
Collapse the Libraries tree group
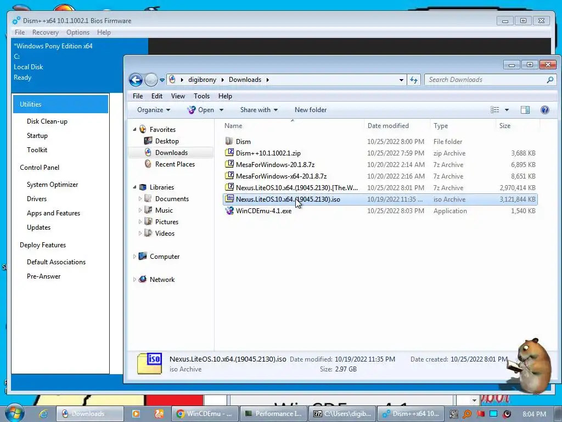pyautogui.click(x=135, y=187)
